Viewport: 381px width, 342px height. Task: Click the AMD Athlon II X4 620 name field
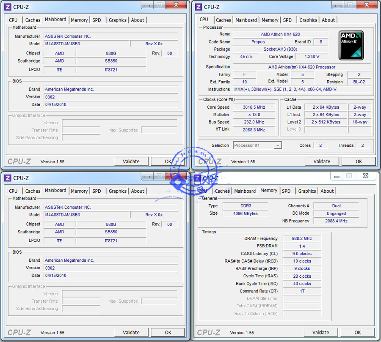280,34
